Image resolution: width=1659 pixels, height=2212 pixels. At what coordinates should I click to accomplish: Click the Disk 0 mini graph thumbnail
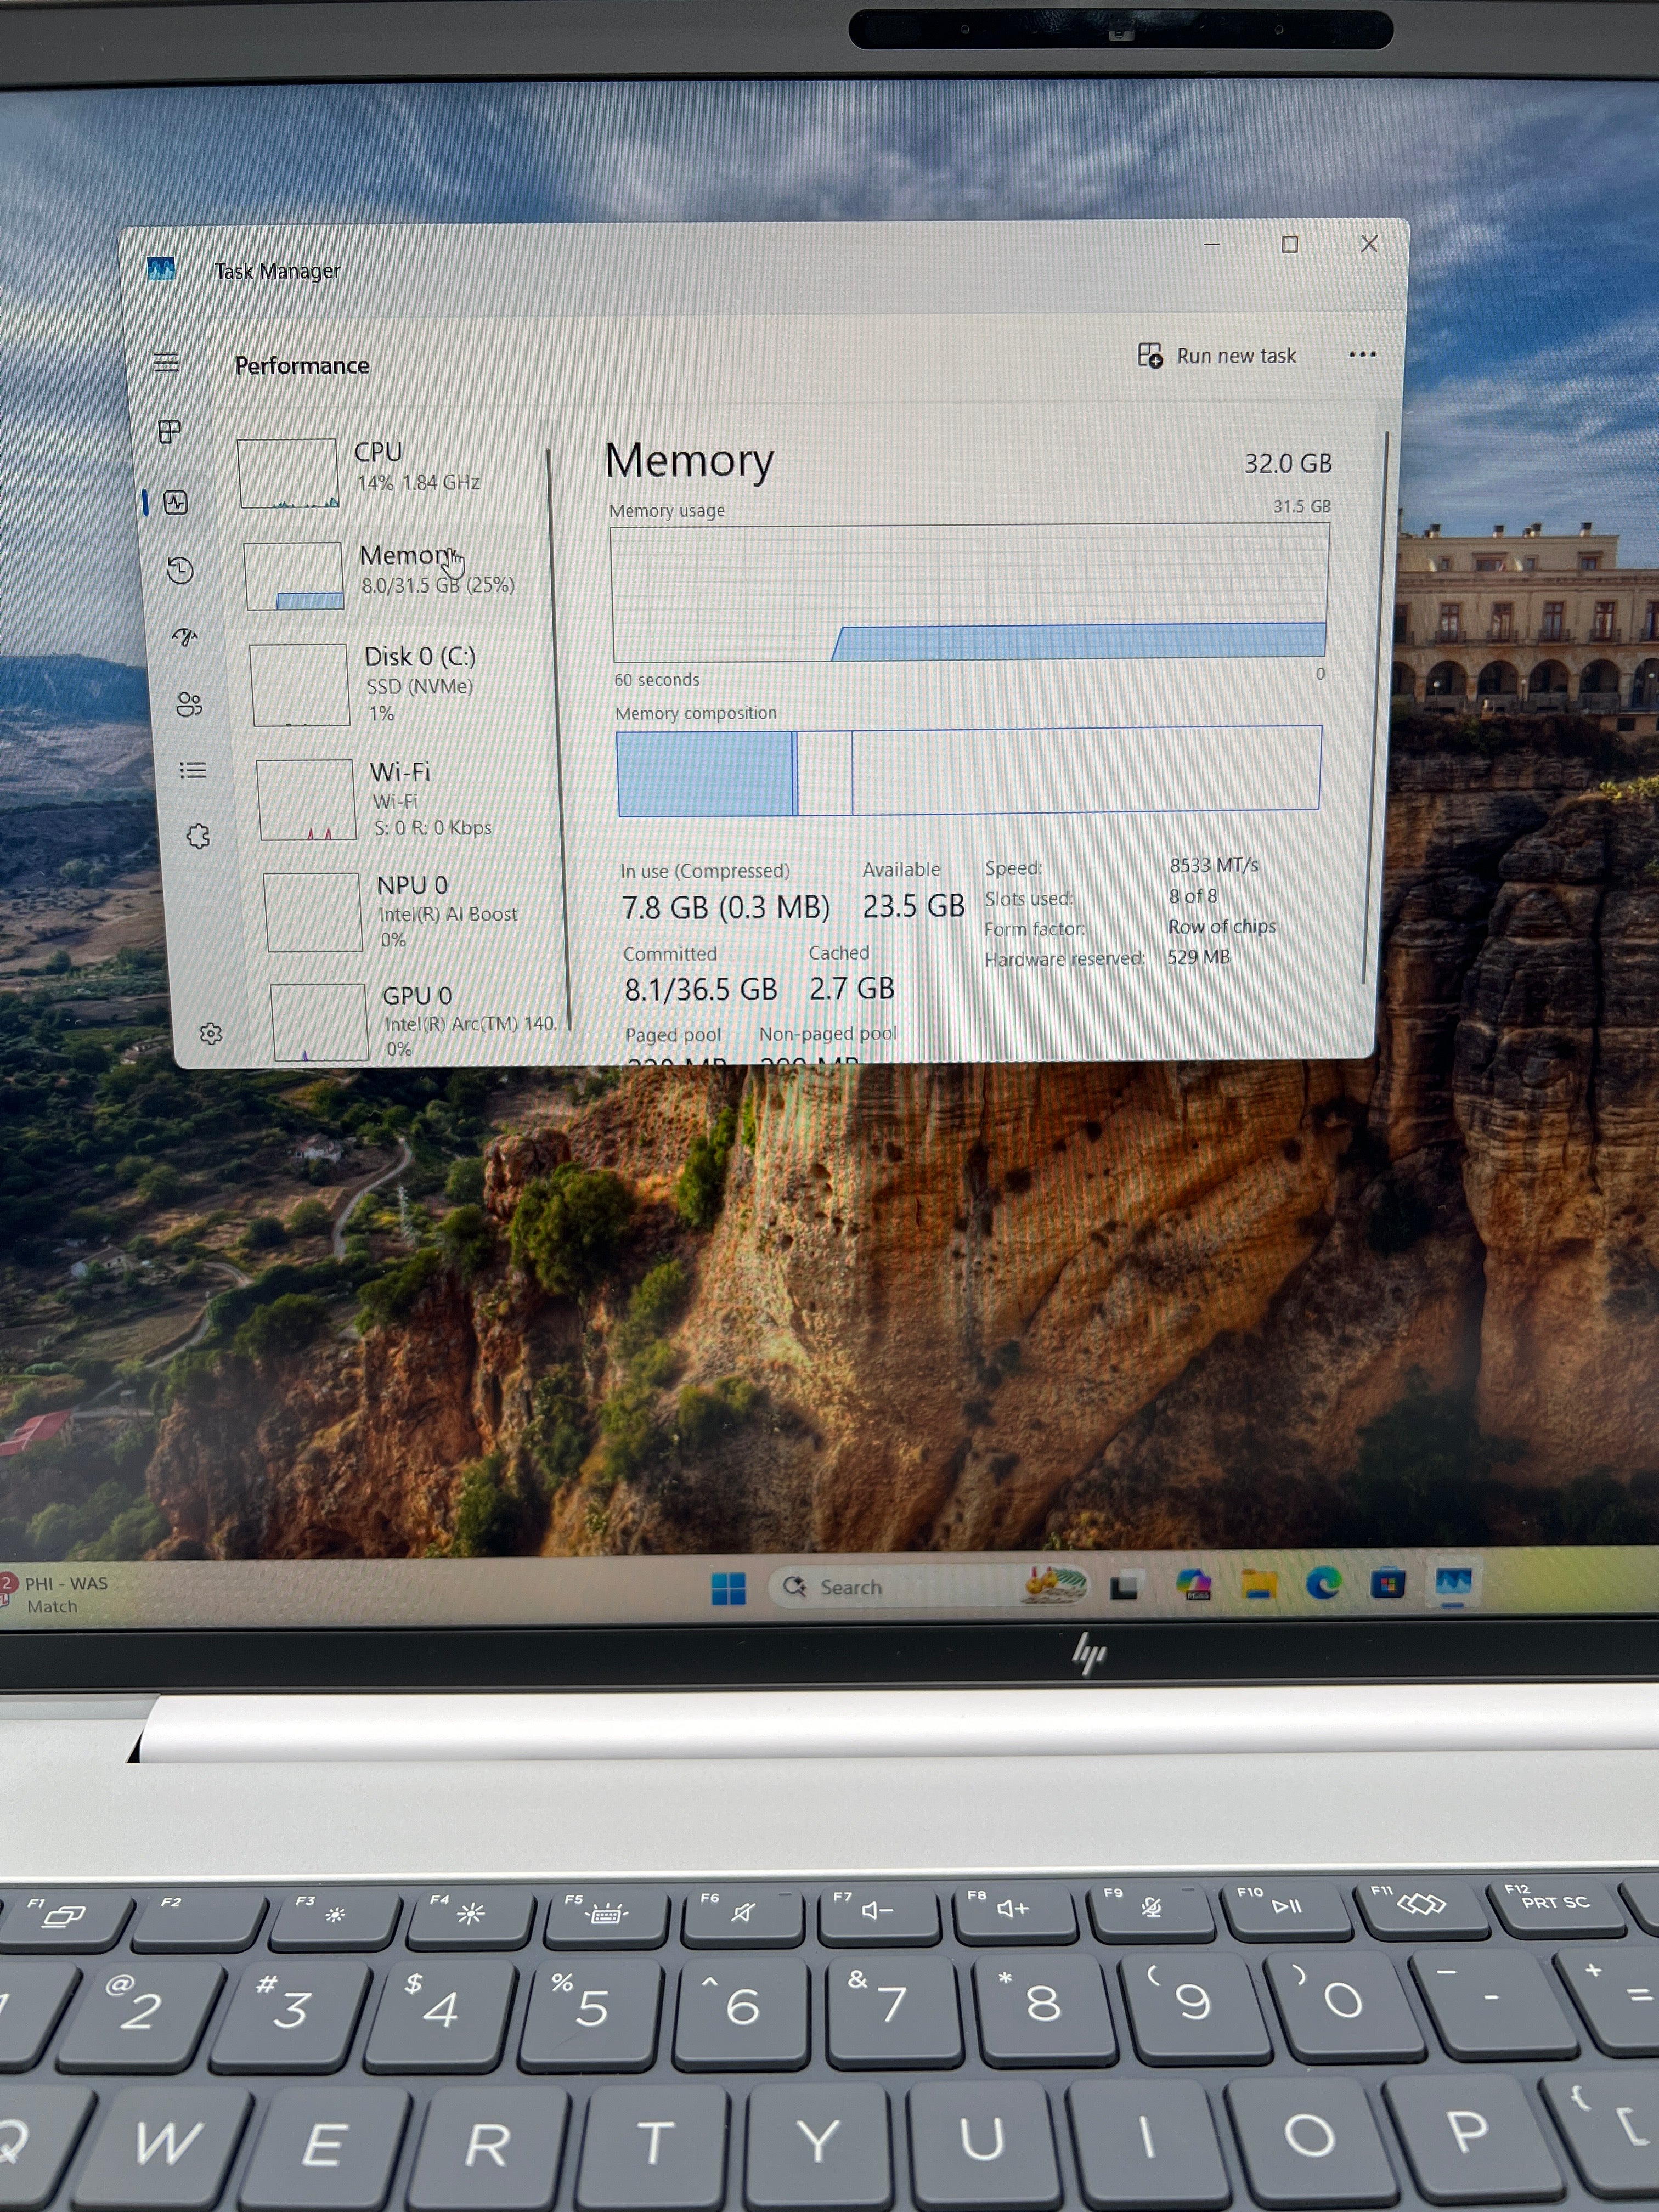point(300,684)
